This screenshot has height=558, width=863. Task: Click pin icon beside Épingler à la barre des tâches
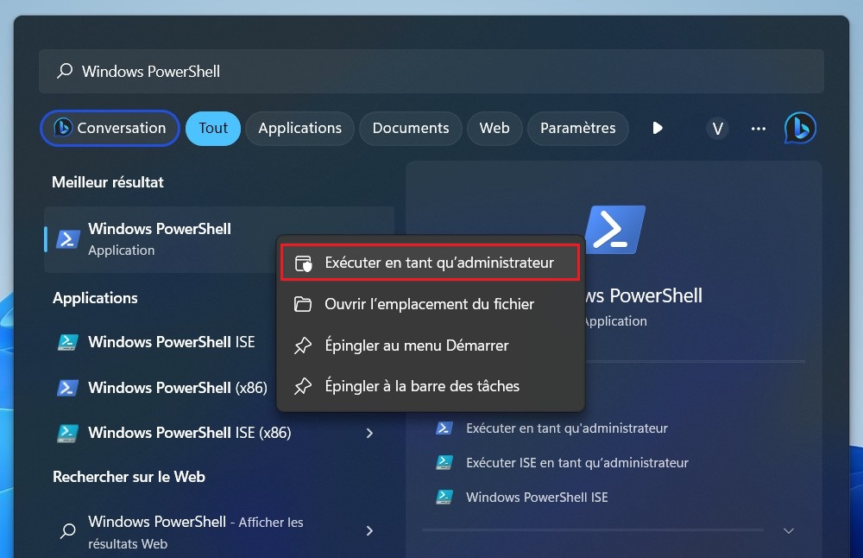(303, 386)
